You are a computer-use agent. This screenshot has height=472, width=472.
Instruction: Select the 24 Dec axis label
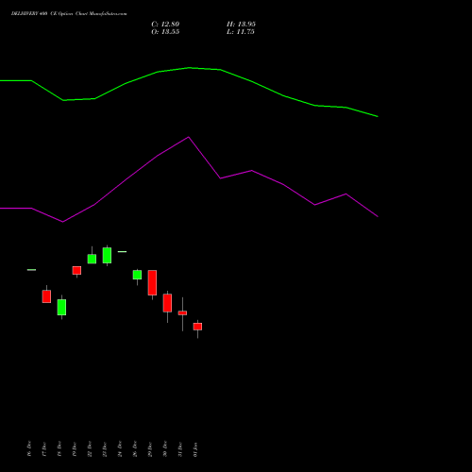click(x=120, y=448)
